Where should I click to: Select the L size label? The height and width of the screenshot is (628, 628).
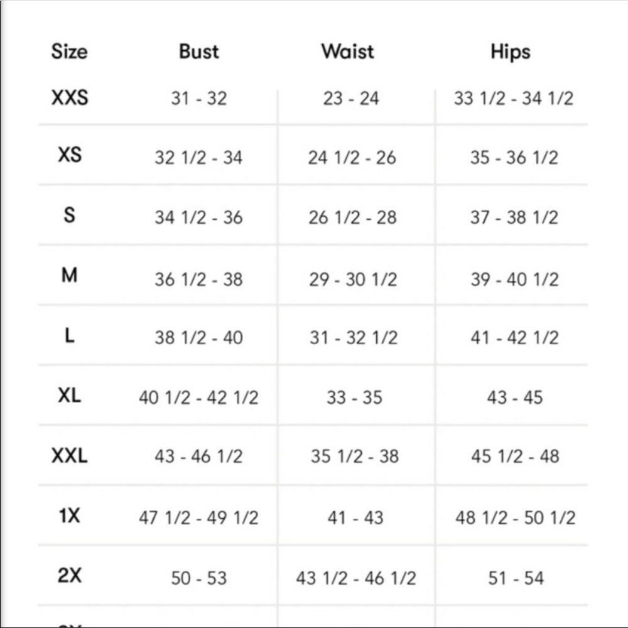click(x=69, y=335)
